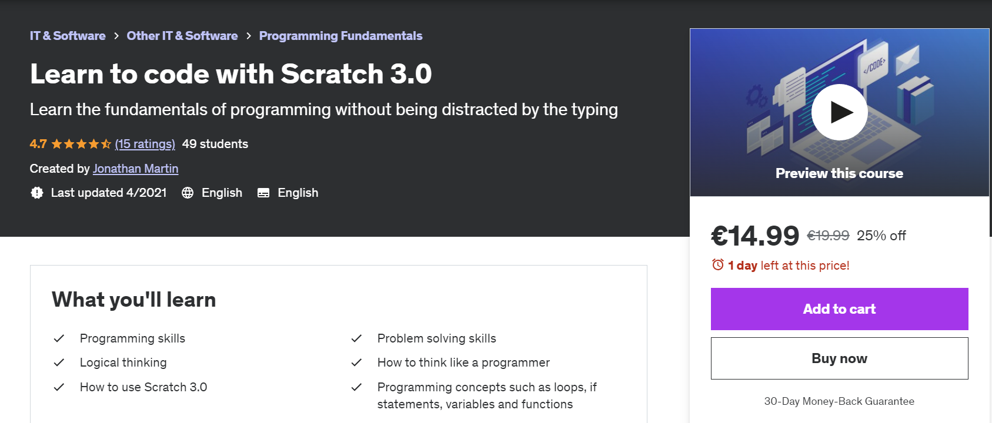This screenshot has width=992, height=423.
Task: Click the chevron after IT & Software
Action: pos(116,36)
